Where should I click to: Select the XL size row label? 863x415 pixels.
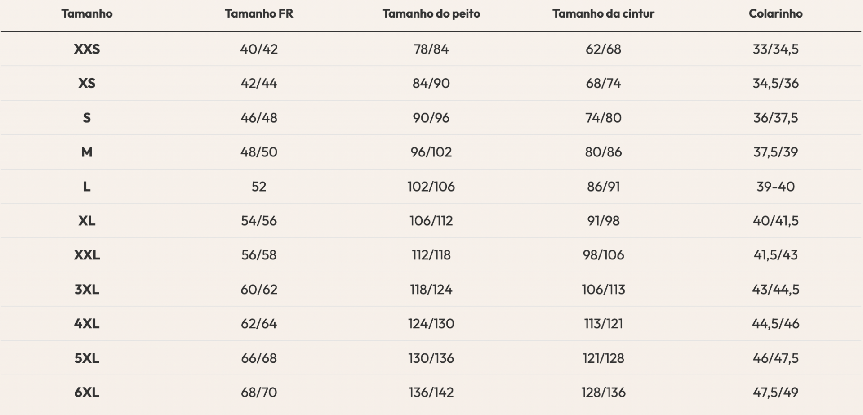pos(87,221)
